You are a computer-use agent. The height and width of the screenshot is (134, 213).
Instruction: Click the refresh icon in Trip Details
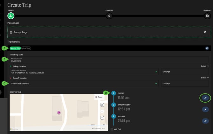[x=207, y=48]
